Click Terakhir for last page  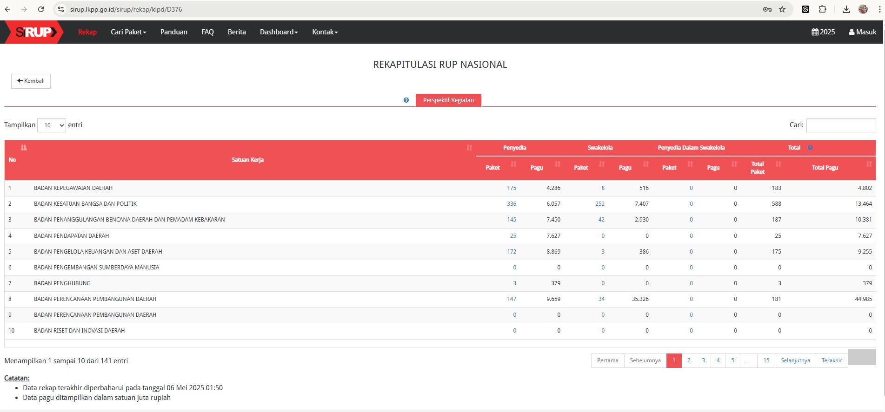pyautogui.click(x=832, y=360)
